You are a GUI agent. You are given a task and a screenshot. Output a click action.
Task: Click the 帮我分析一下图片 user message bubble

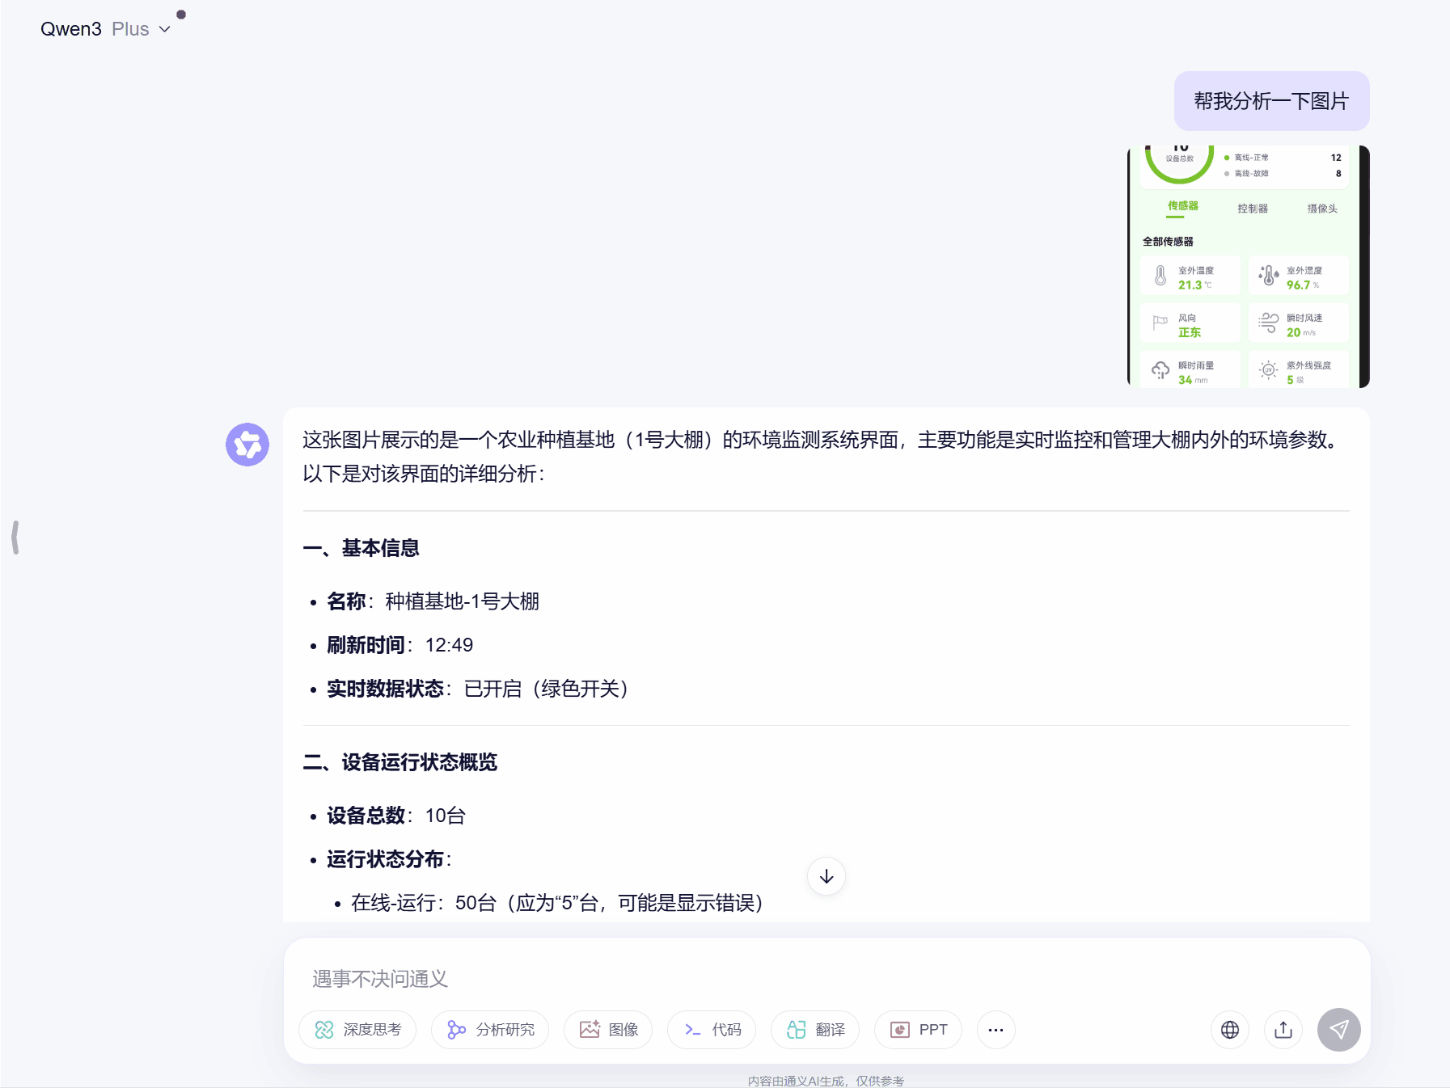1271,101
